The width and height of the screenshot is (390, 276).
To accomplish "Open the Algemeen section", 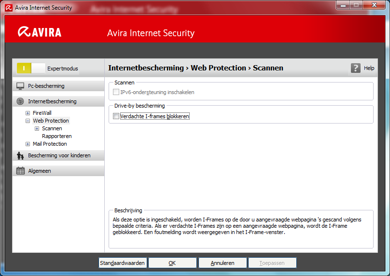I will pyautogui.click(x=40, y=171).
